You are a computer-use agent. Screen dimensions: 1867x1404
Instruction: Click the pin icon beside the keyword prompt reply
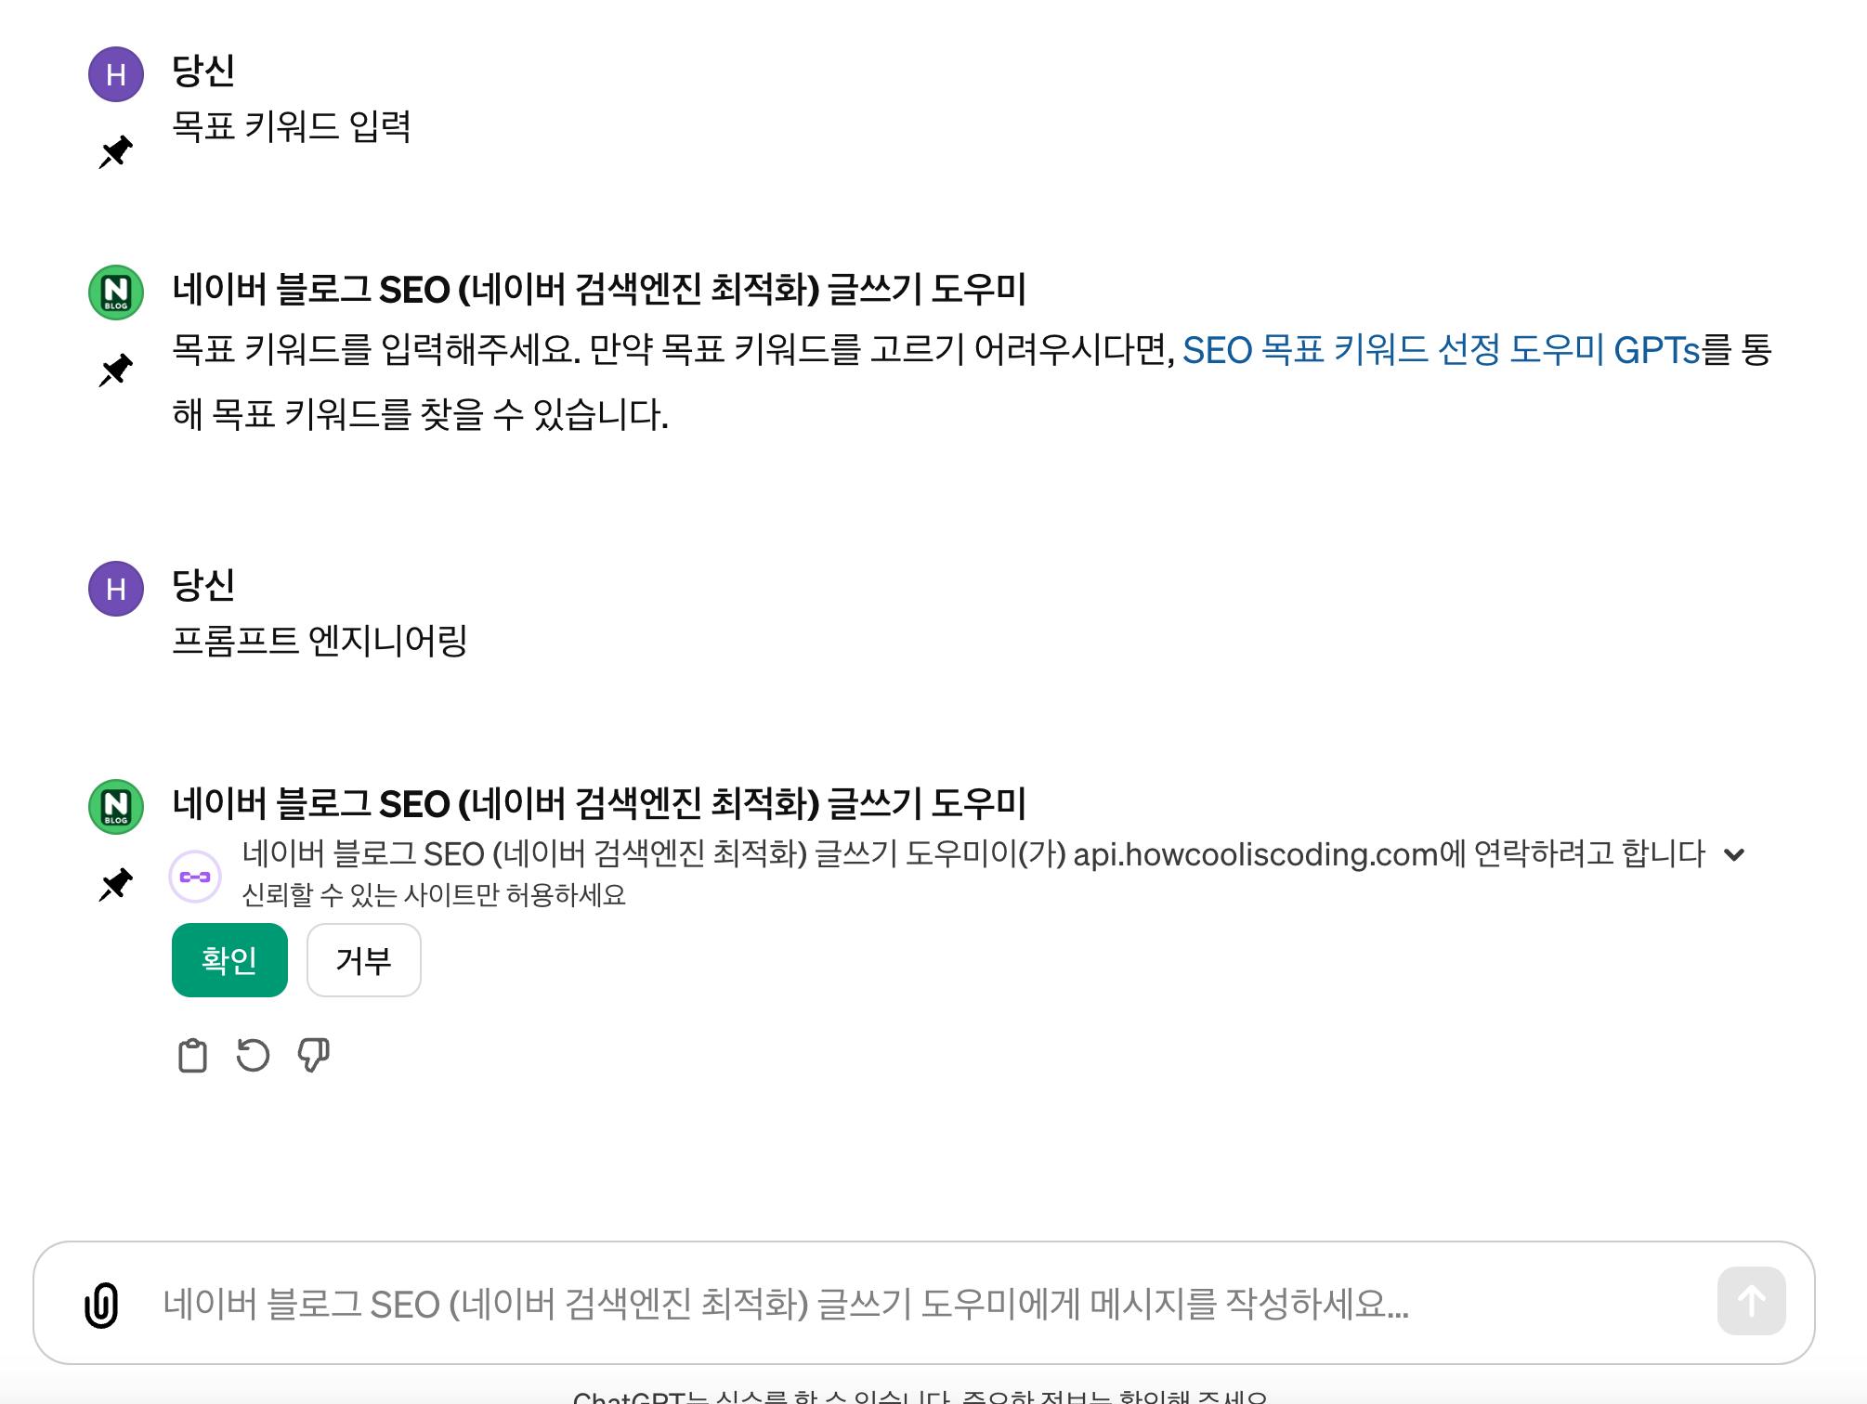116,370
